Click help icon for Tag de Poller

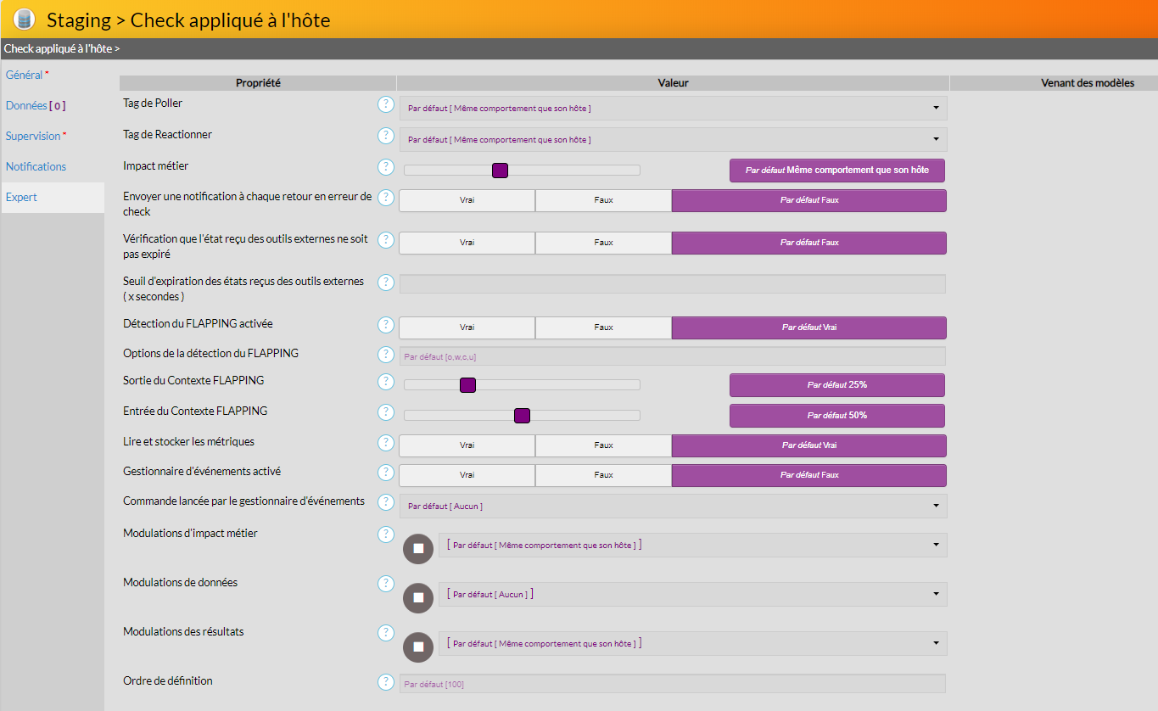[386, 104]
